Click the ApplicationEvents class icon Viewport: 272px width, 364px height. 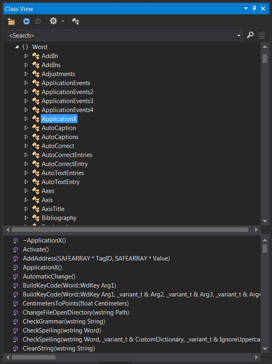35,83
